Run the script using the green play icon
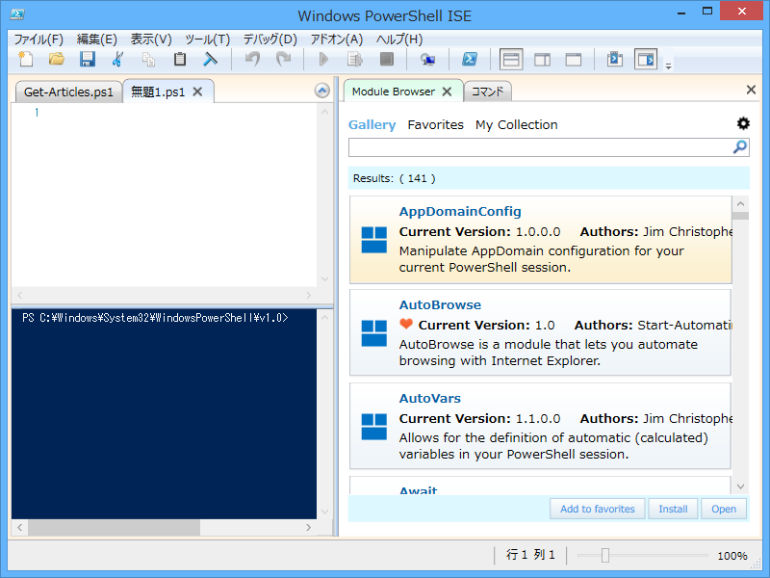Viewport: 770px width, 578px height. coord(323,59)
